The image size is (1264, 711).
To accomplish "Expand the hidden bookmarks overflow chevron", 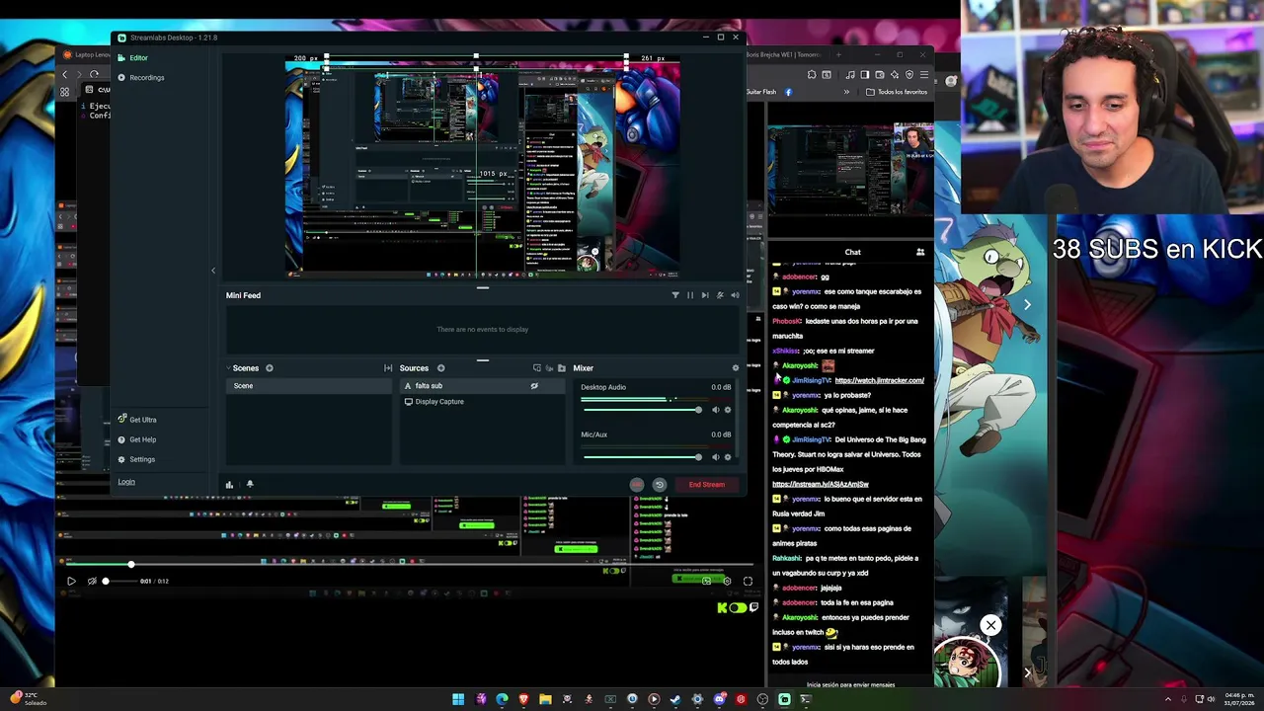I will tap(846, 92).
